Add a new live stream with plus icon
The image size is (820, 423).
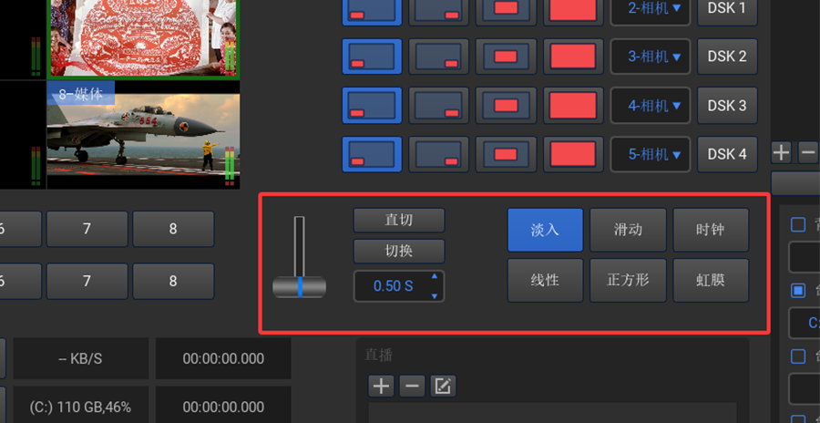pos(381,386)
